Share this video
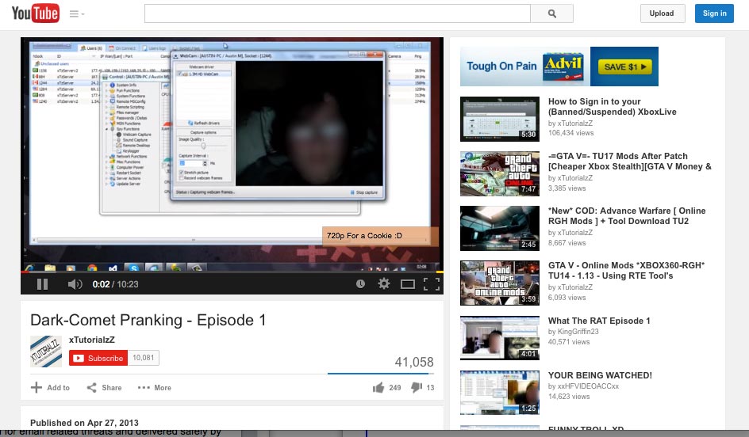The width and height of the screenshot is (749, 437). 104,388
